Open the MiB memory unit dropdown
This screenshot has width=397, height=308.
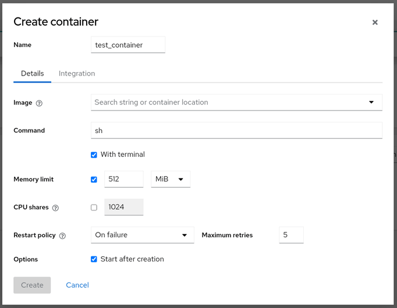coord(170,179)
